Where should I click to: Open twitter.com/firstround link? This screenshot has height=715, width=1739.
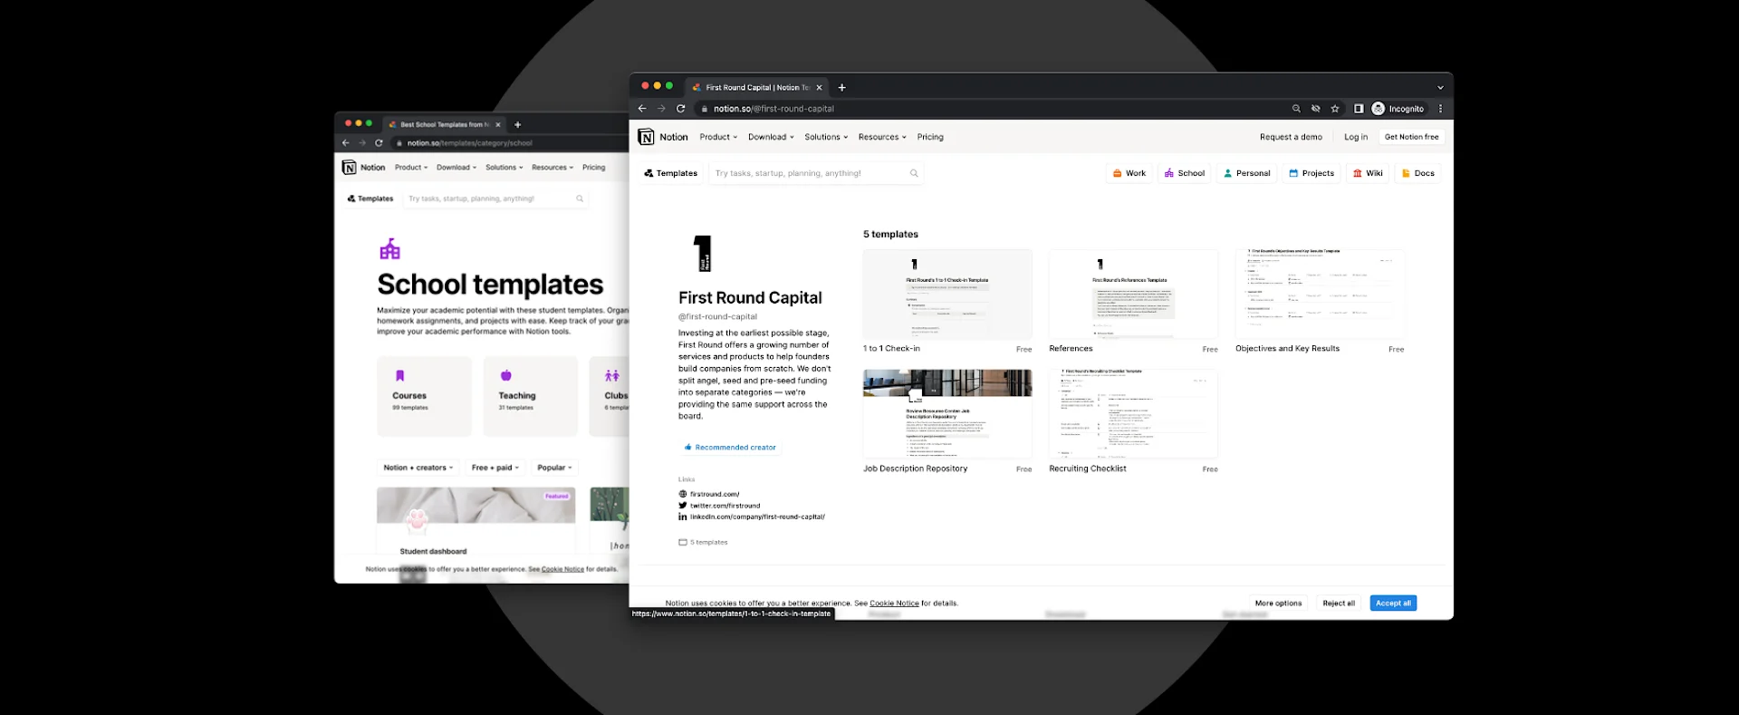coord(725,506)
